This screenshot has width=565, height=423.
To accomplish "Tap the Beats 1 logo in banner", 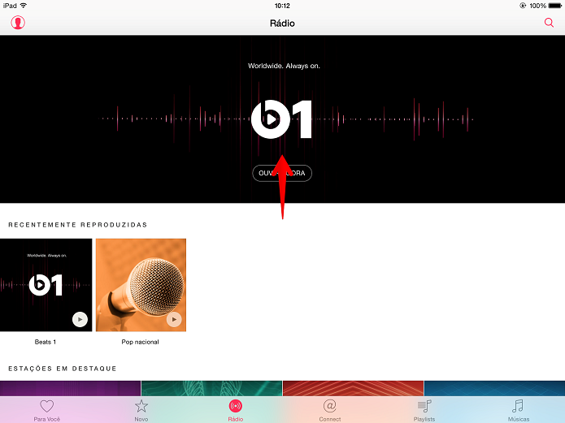I will [281, 119].
